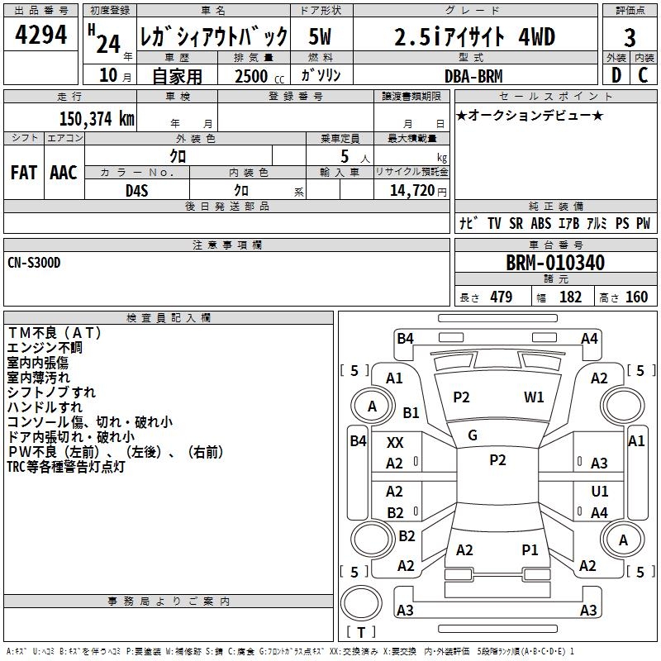The width and height of the screenshot is (661, 661).
Task: Select the note CN-S300D
Action: point(34,263)
